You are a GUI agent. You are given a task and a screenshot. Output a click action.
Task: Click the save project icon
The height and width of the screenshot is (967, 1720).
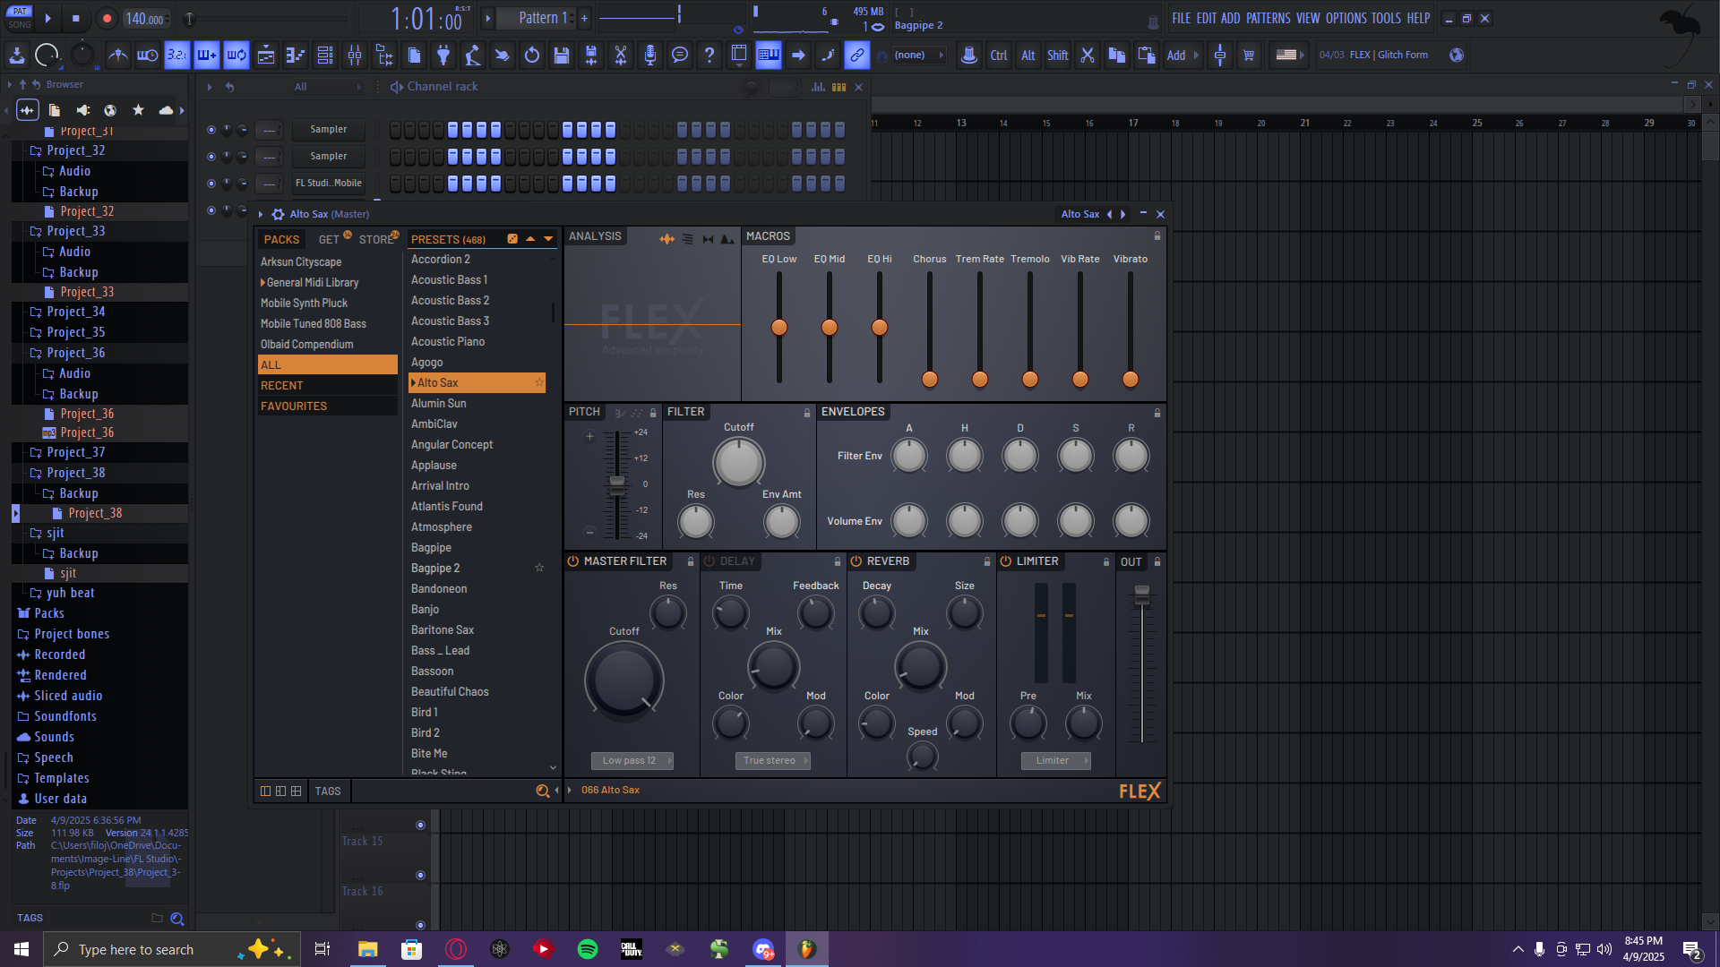pyautogui.click(x=562, y=56)
